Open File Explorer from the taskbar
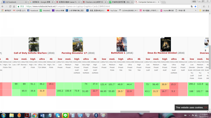Image resolution: width=211 pixels, height=118 pixels. pos(11,115)
